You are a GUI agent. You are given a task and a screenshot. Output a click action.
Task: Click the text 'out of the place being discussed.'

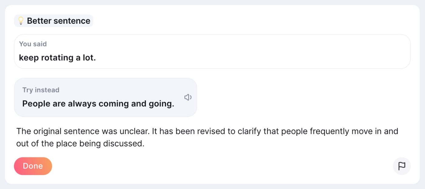pos(80,143)
